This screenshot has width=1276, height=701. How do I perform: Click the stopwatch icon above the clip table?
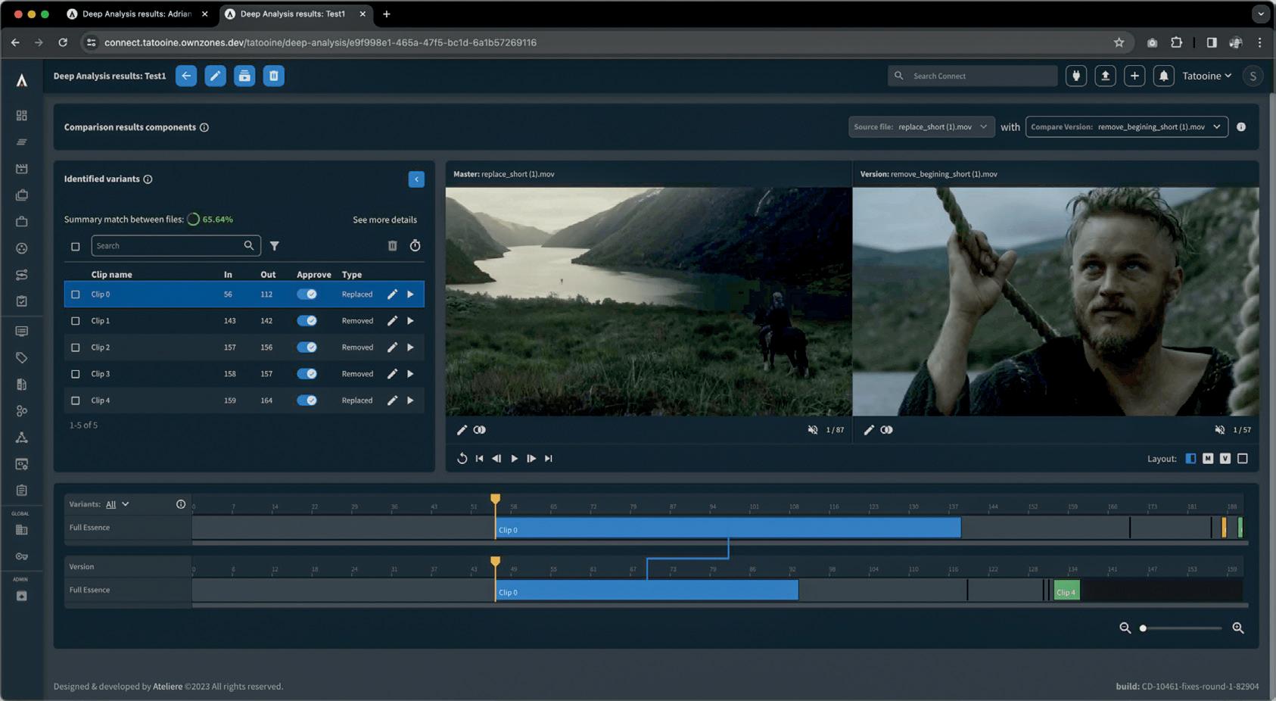tap(415, 246)
